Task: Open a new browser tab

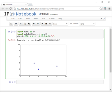Action: pos(30,4)
